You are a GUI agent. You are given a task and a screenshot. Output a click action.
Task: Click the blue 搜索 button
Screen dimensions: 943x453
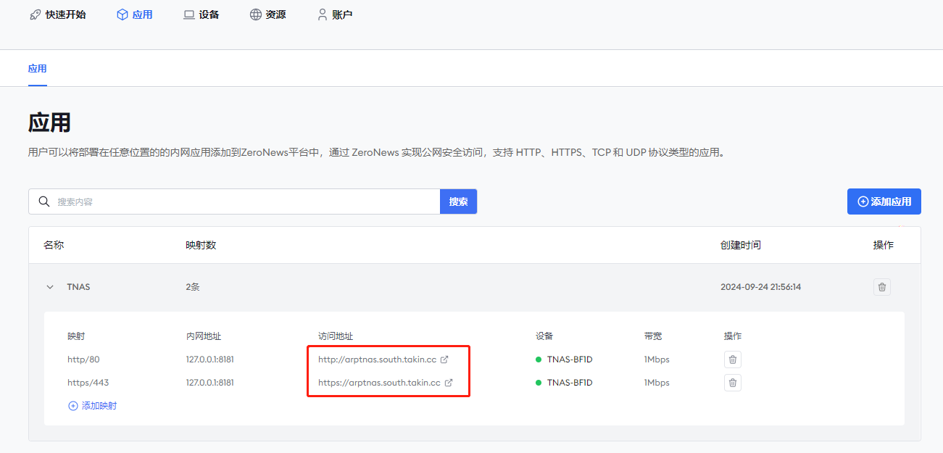458,201
